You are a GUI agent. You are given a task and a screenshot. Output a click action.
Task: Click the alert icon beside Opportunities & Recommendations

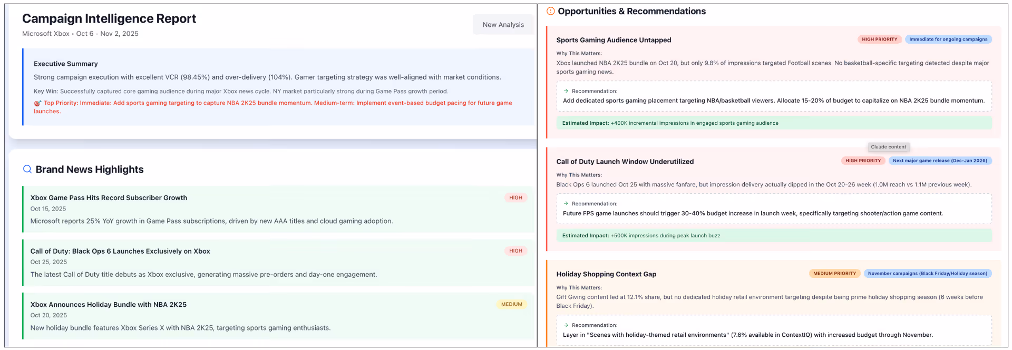tap(551, 11)
